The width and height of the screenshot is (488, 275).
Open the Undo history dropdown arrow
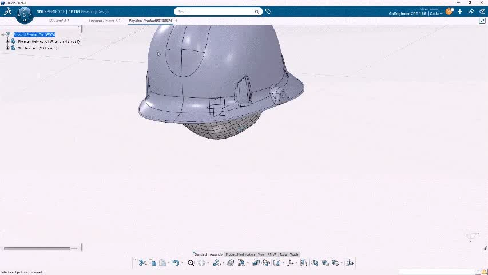(x=182, y=263)
